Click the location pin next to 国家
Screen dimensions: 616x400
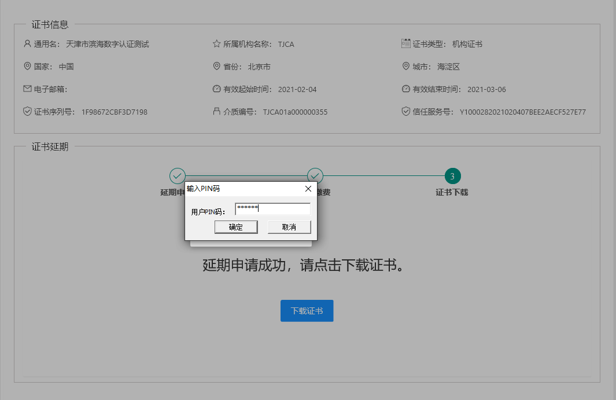point(27,66)
